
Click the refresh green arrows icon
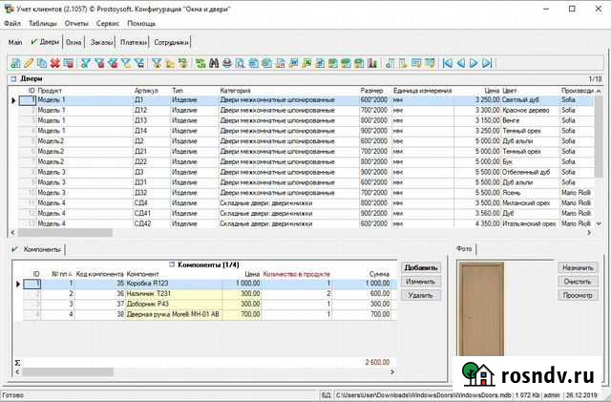[x=200, y=63]
